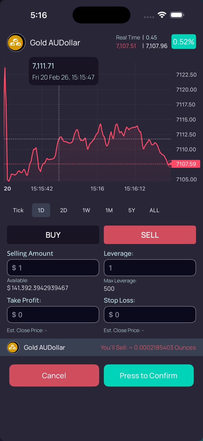Select the Tick timeframe

coord(18,210)
